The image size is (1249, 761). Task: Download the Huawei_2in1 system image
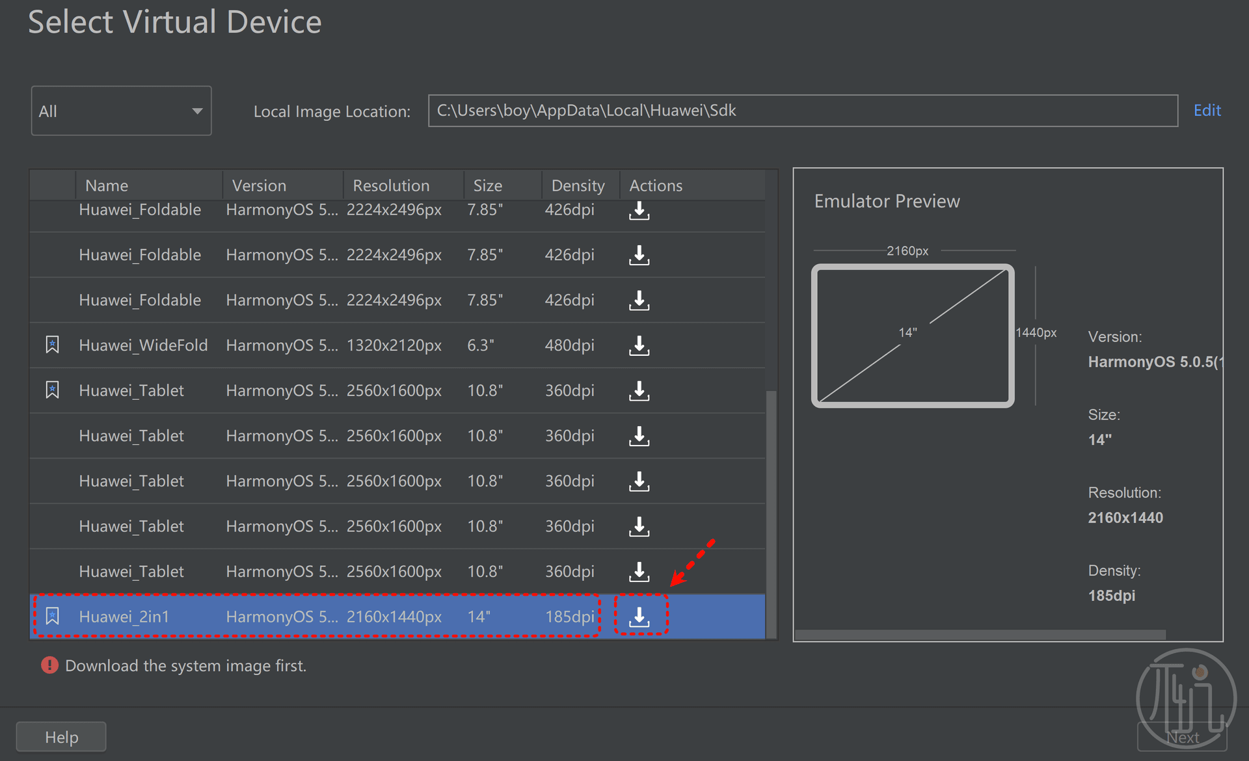point(639,616)
